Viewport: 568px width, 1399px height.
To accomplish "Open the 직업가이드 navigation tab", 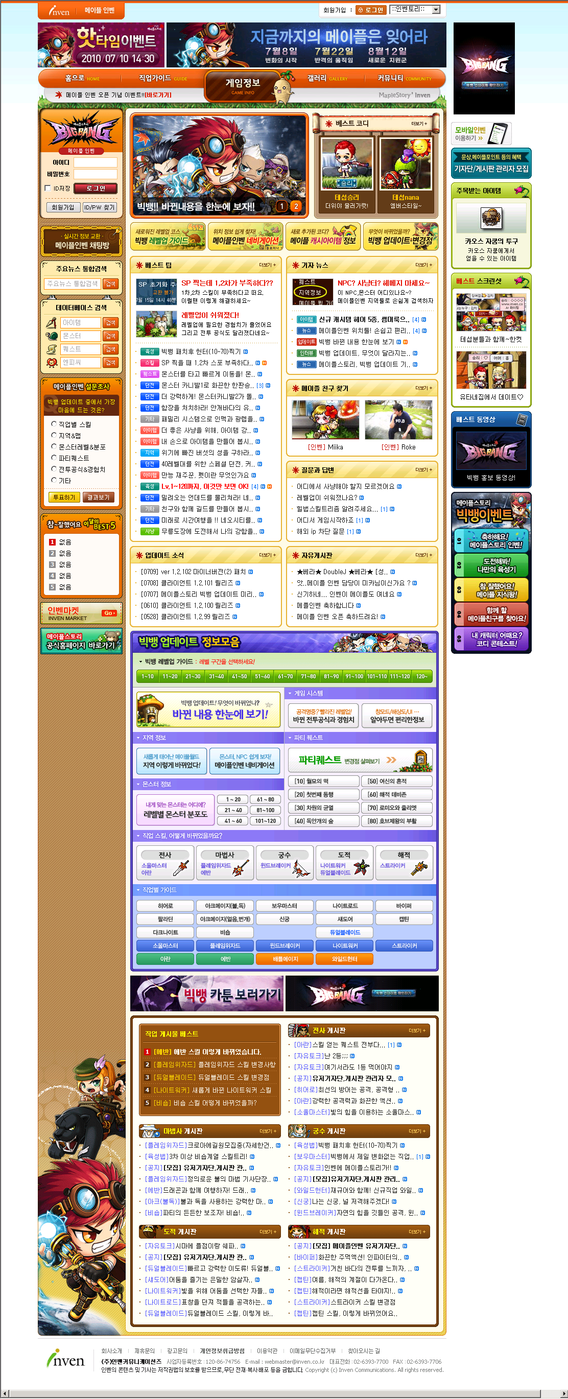I will [163, 78].
